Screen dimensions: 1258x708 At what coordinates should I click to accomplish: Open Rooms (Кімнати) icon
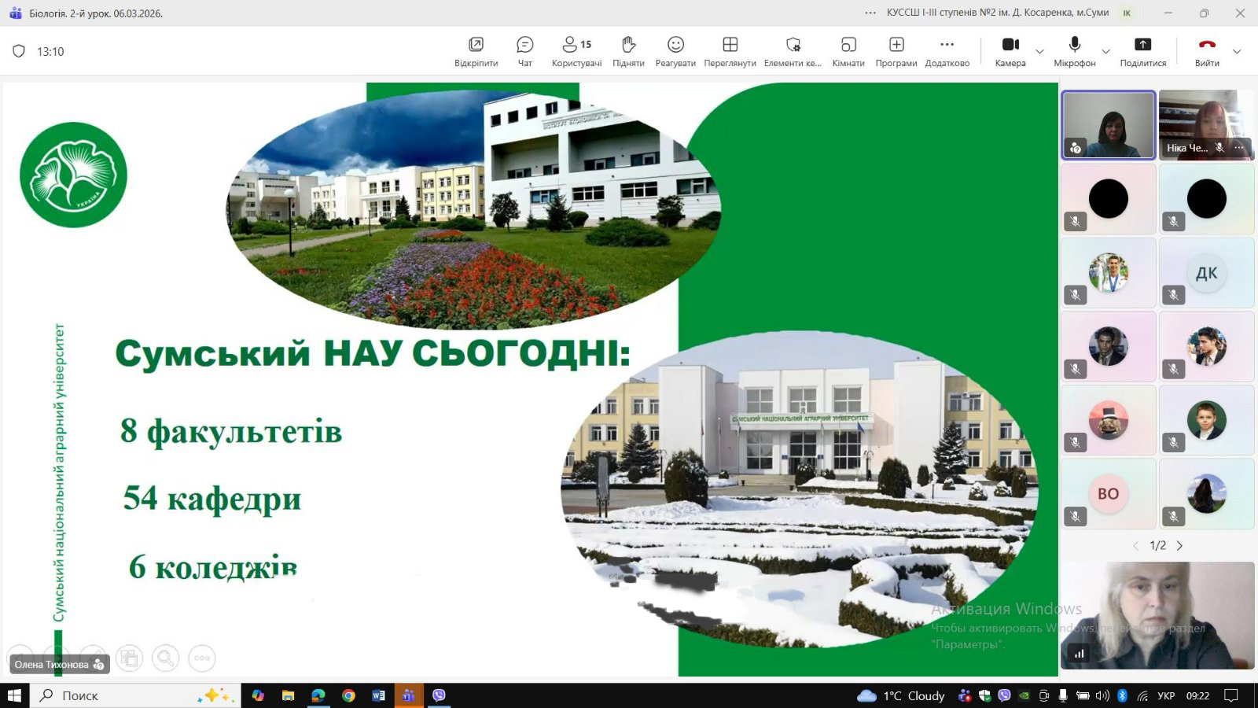pyautogui.click(x=848, y=51)
